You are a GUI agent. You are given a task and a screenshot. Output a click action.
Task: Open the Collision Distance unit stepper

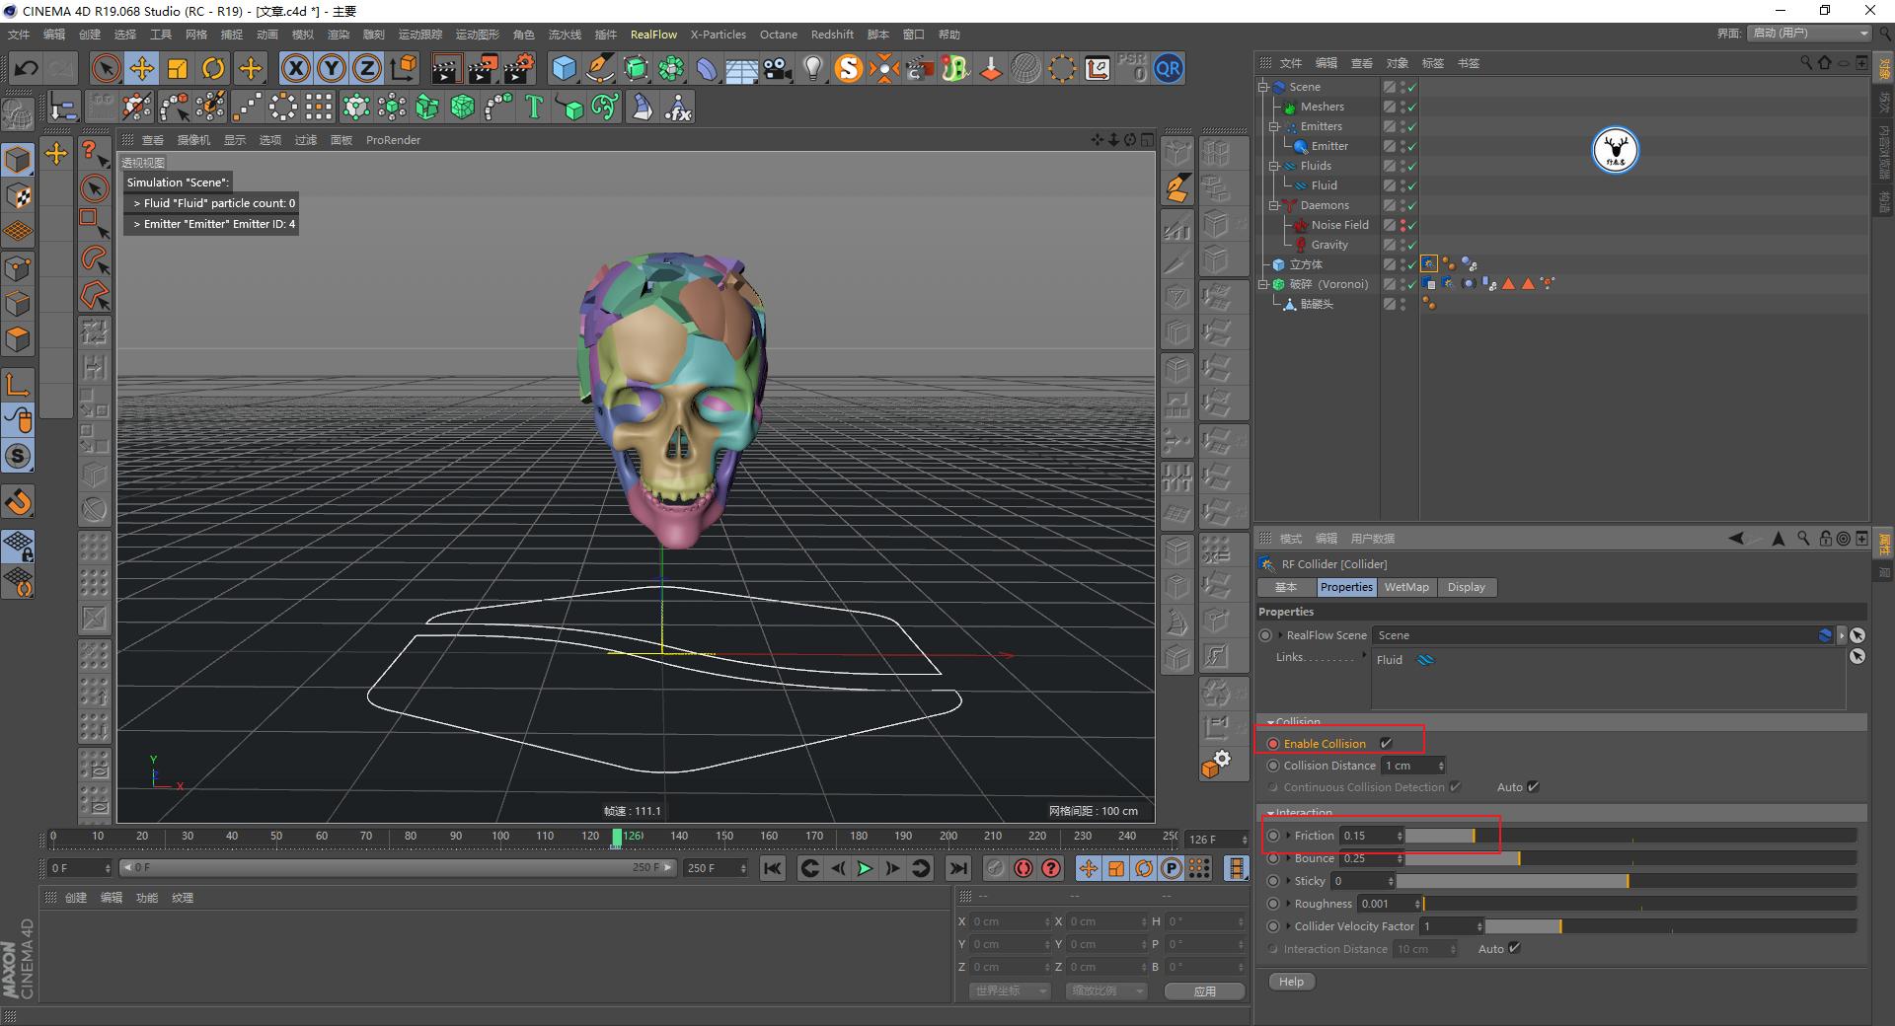(x=1439, y=766)
